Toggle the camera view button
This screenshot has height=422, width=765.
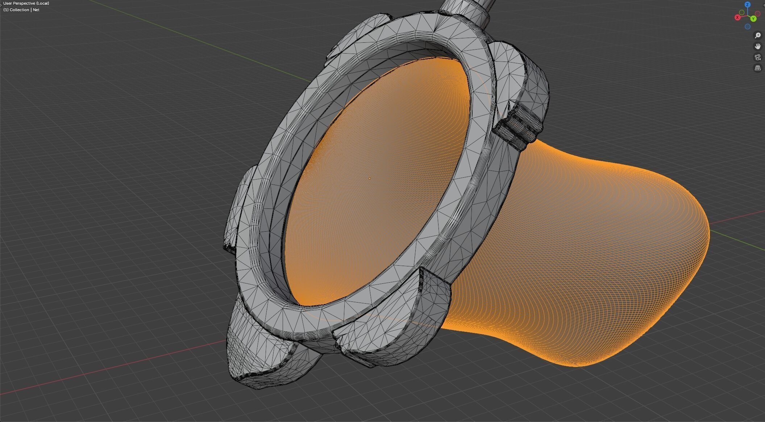click(x=757, y=57)
